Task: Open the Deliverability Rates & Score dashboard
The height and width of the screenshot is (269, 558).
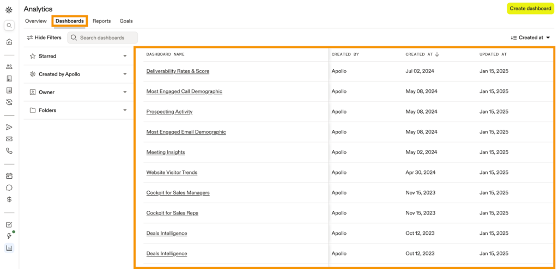Action: coord(178,71)
